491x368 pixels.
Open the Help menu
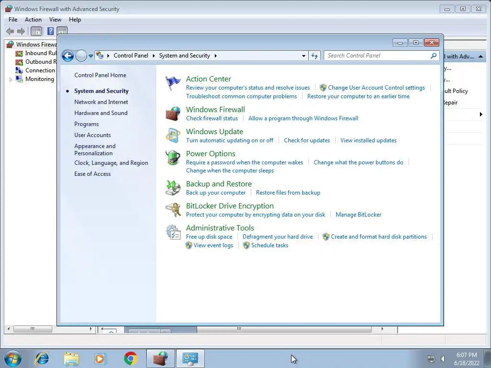click(75, 19)
